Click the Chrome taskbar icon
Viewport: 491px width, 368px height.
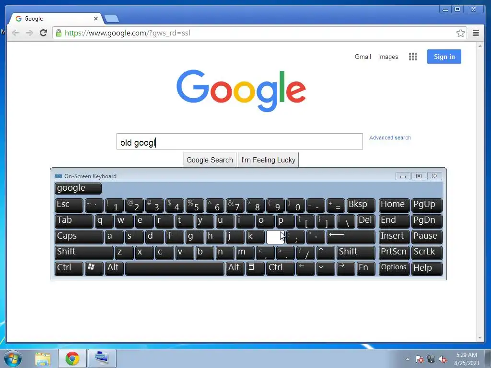point(72,358)
